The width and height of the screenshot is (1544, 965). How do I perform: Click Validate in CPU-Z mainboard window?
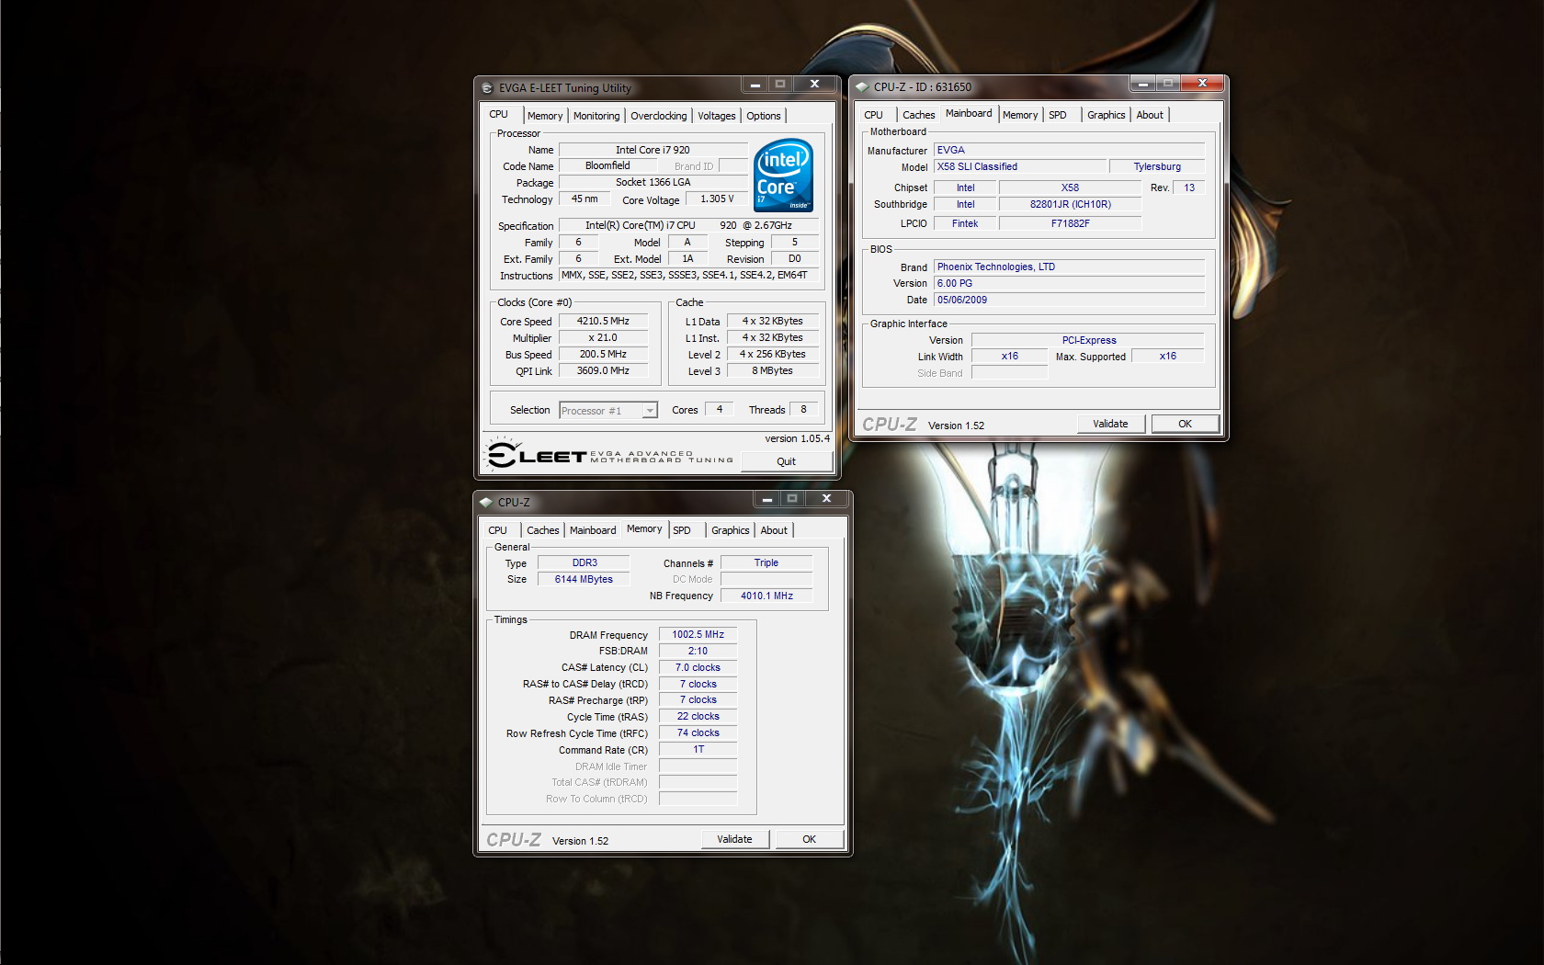point(1110,424)
